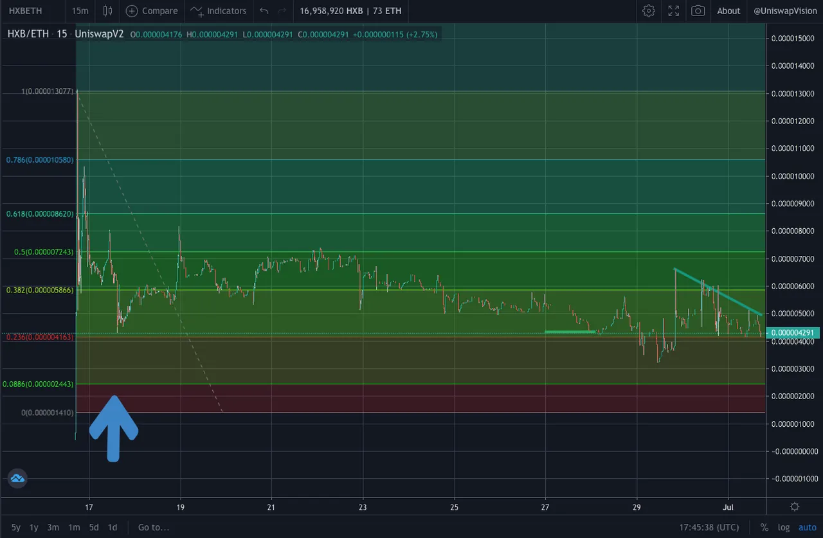The width and height of the screenshot is (823, 538).
Task: Select the 1m time range
Action: coord(74,527)
